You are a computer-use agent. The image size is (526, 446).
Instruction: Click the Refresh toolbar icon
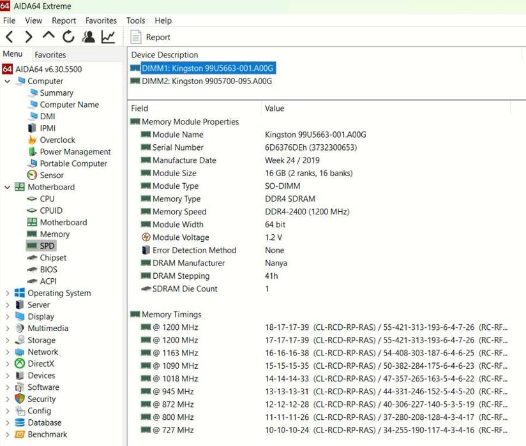tap(68, 36)
